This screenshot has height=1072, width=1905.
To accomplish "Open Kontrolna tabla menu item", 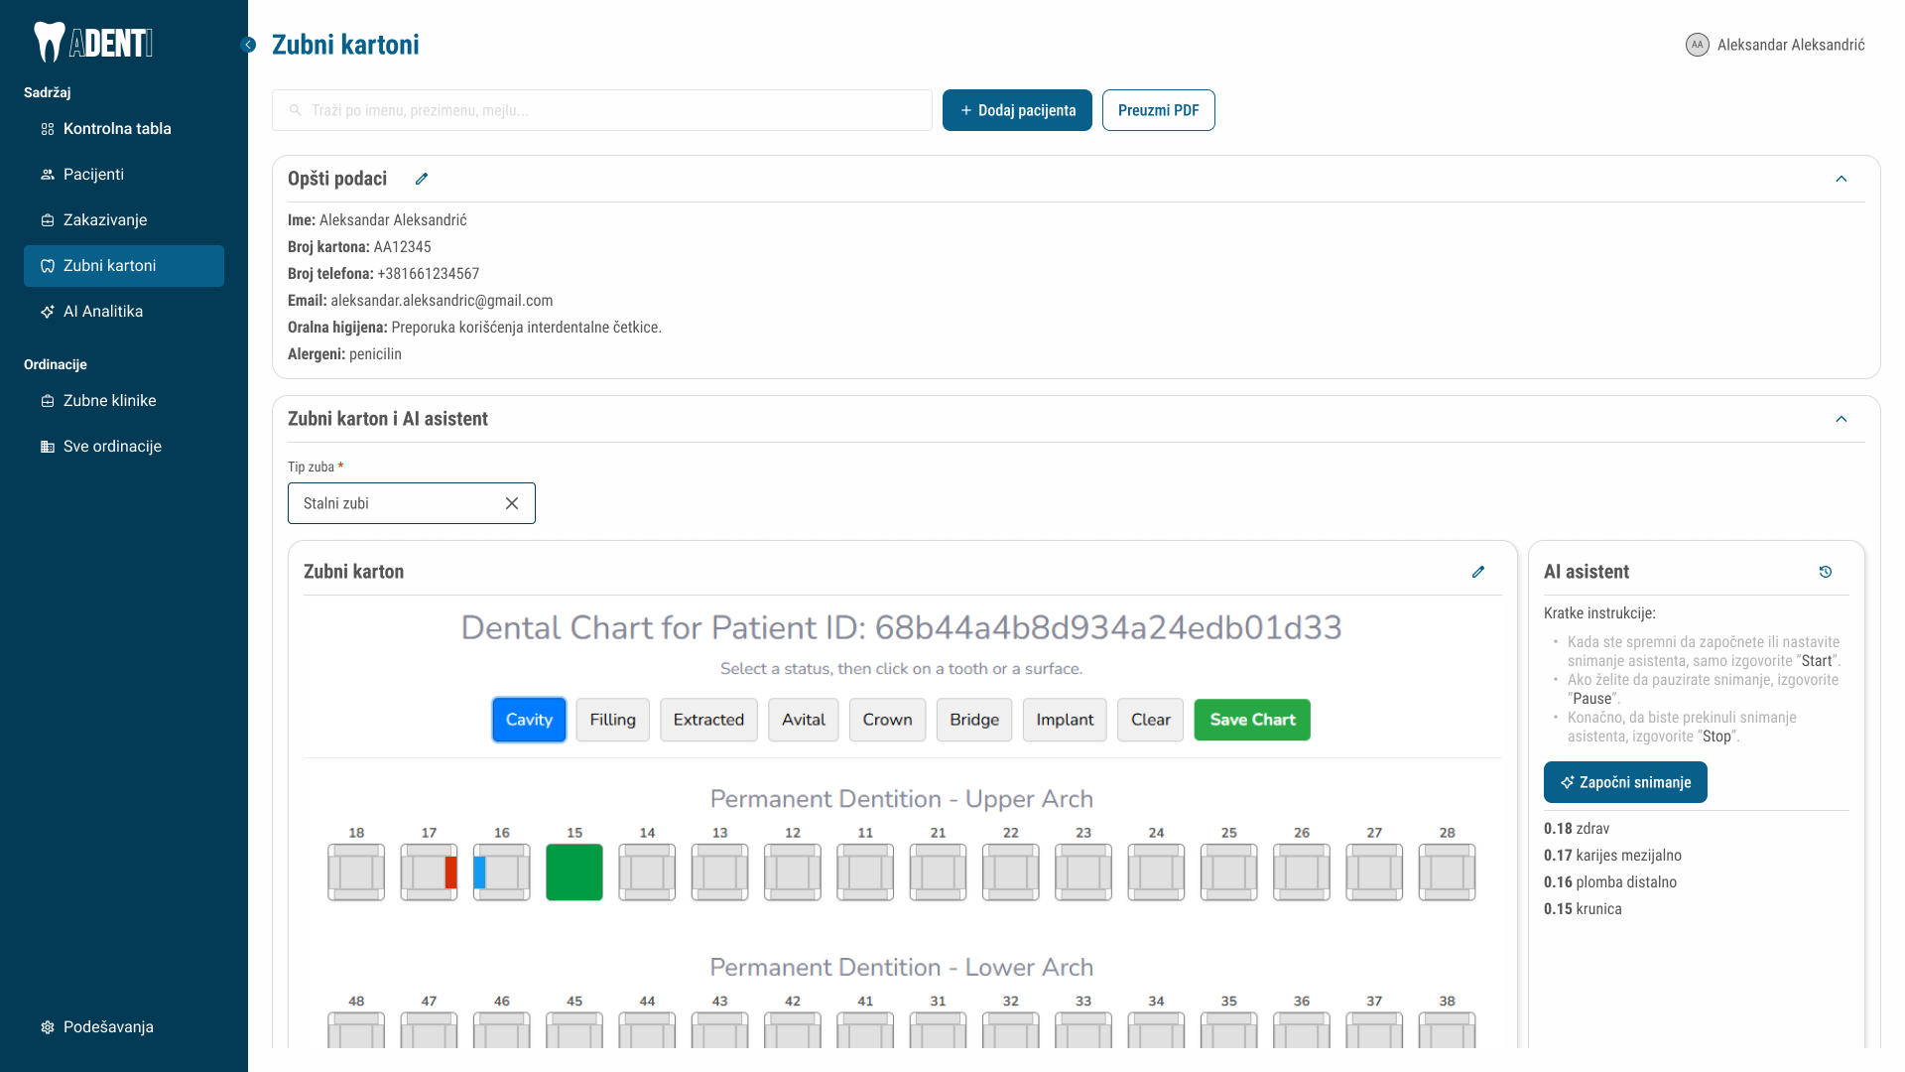I will 124,129.
